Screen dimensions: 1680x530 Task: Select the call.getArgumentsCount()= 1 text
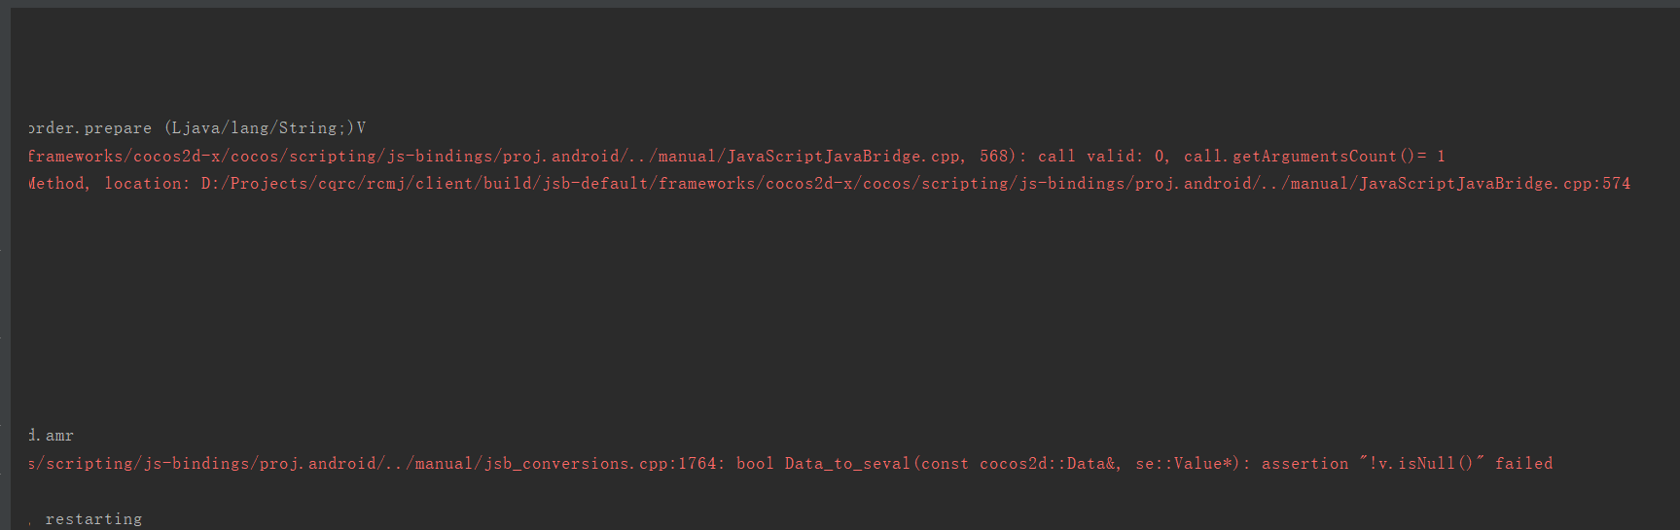(1313, 157)
